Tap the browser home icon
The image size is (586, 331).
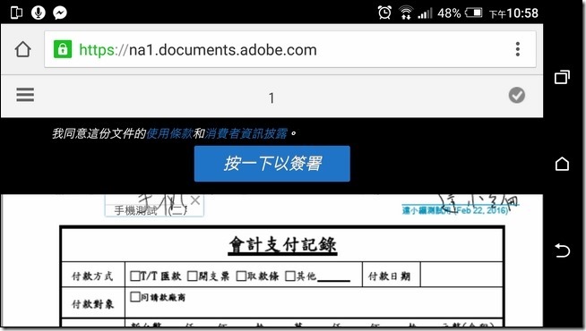[x=22, y=49]
